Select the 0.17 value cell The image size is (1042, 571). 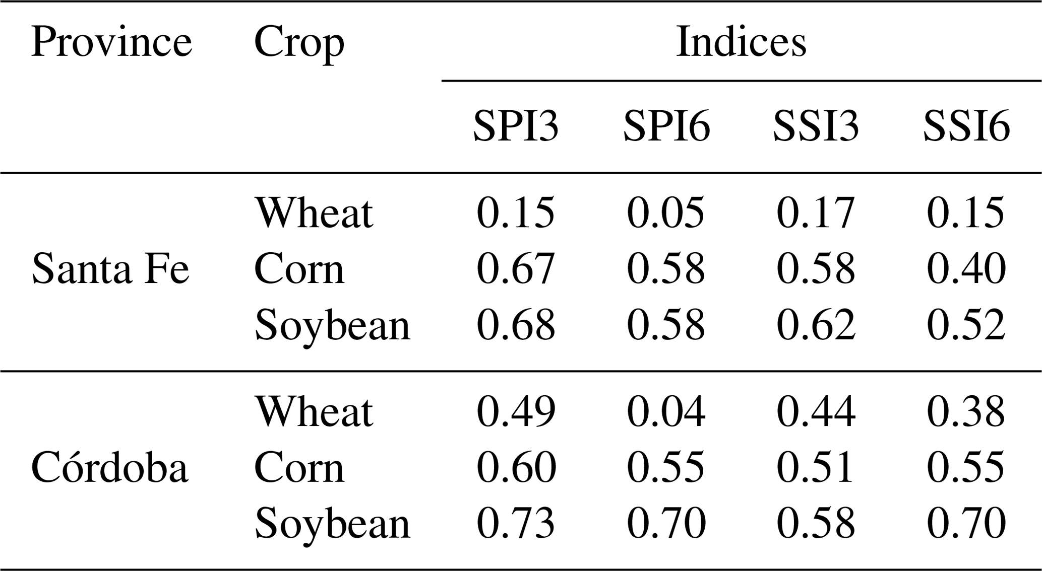pos(815,213)
